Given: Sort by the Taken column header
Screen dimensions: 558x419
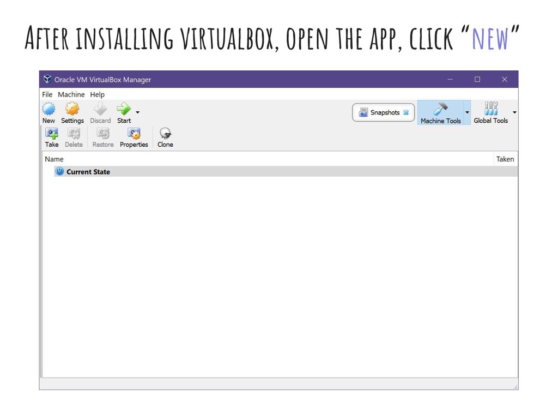Looking at the screenshot, I should pyautogui.click(x=505, y=159).
